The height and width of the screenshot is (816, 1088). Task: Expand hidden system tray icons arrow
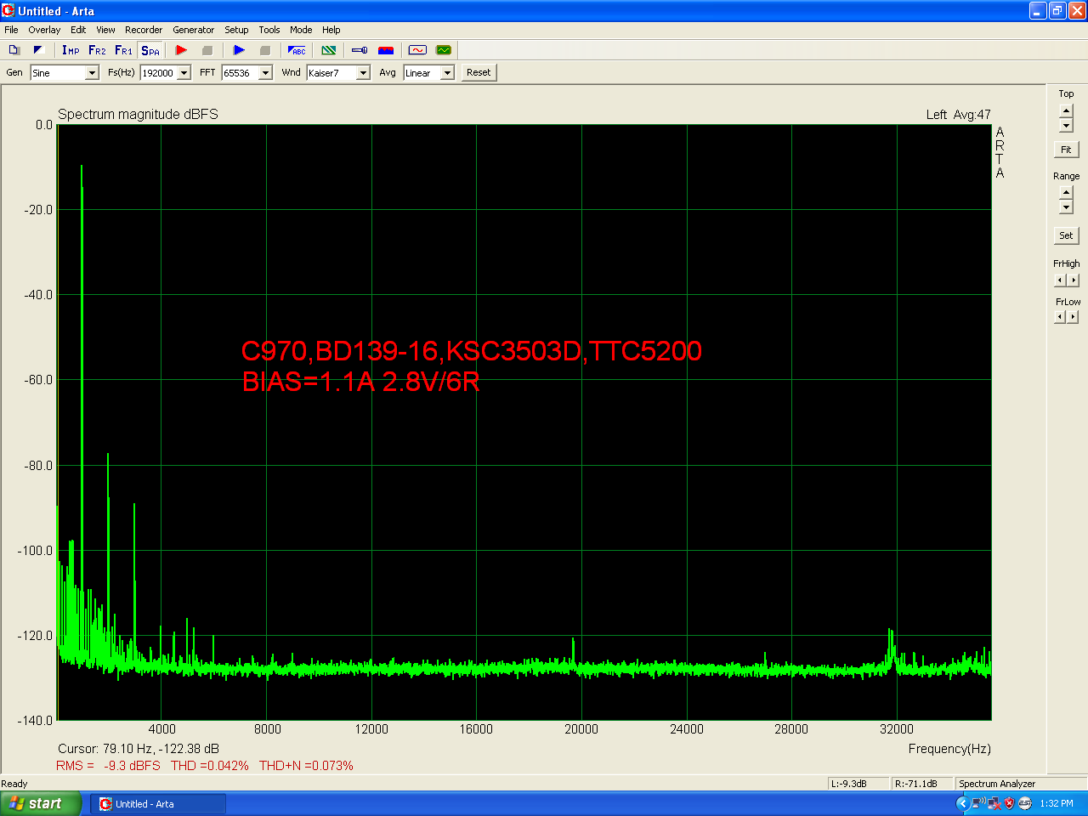tap(962, 803)
